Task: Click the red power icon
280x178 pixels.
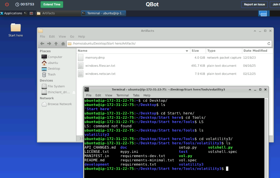Action: coord(7,4)
